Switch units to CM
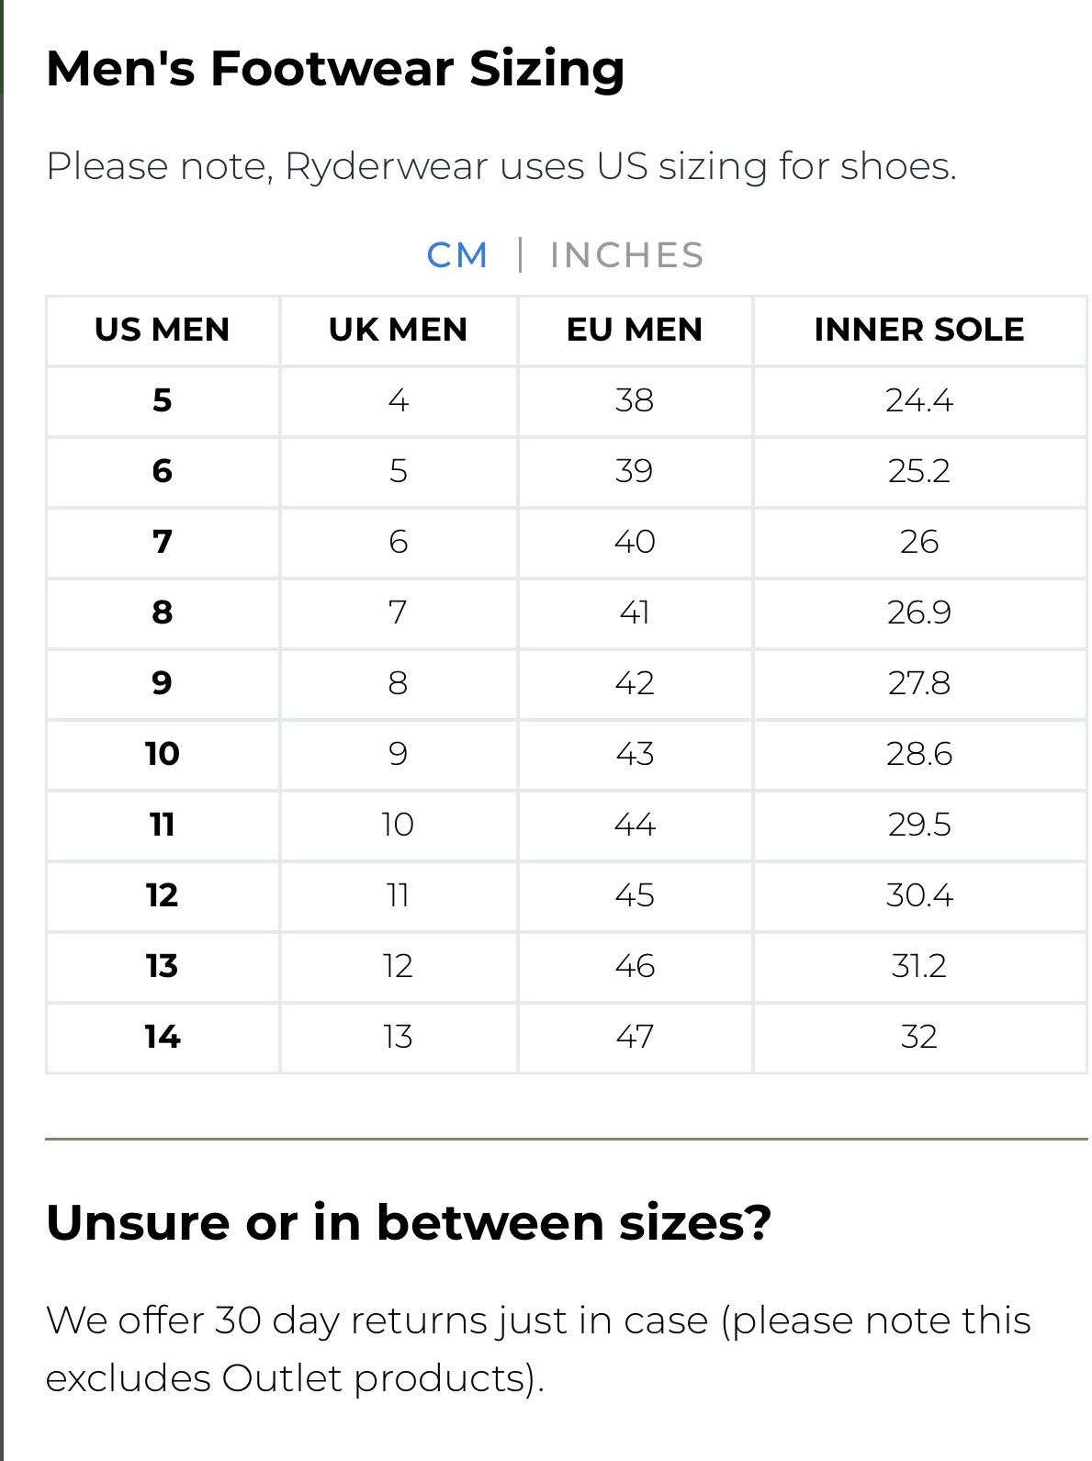This screenshot has height=1461, width=1092. (x=456, y=255)
